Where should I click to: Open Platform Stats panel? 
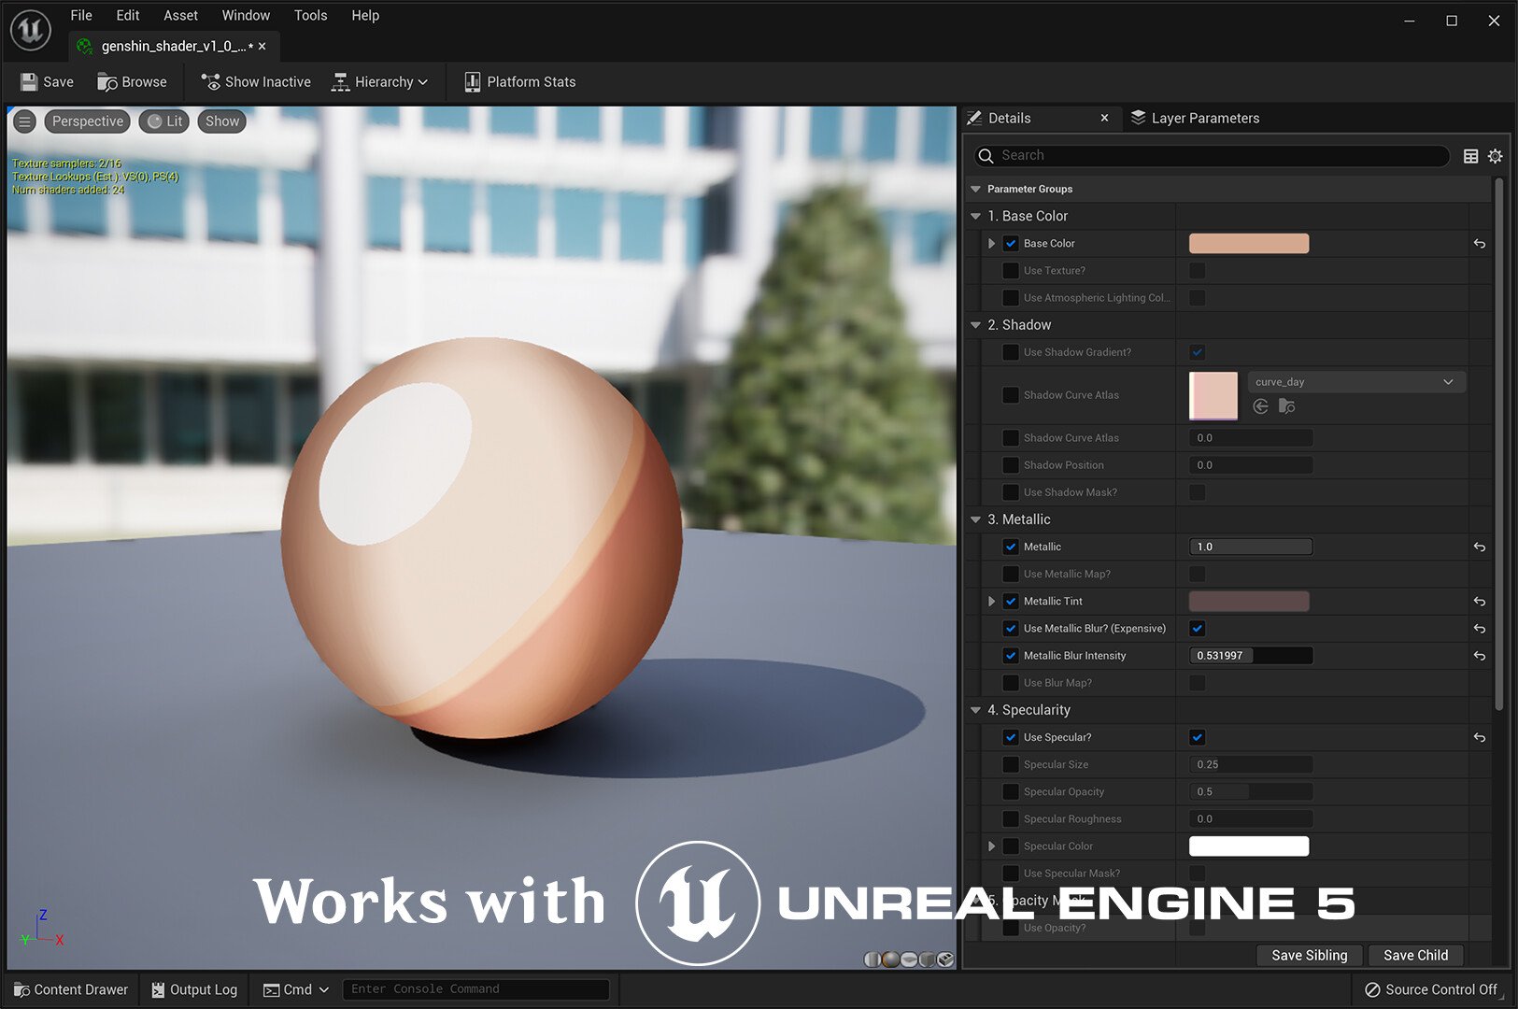click(519, 82)
